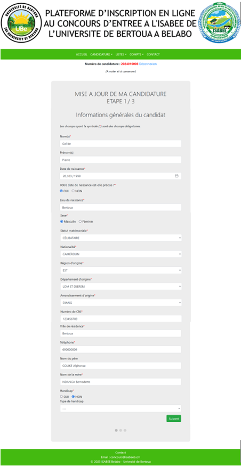Select the Féminin sex option
241x466 pixels.
(80, 222)
